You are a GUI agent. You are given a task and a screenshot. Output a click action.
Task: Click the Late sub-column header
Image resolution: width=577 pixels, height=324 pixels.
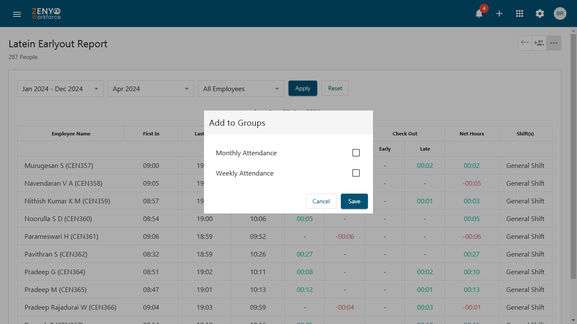click(x=425, y=149)
